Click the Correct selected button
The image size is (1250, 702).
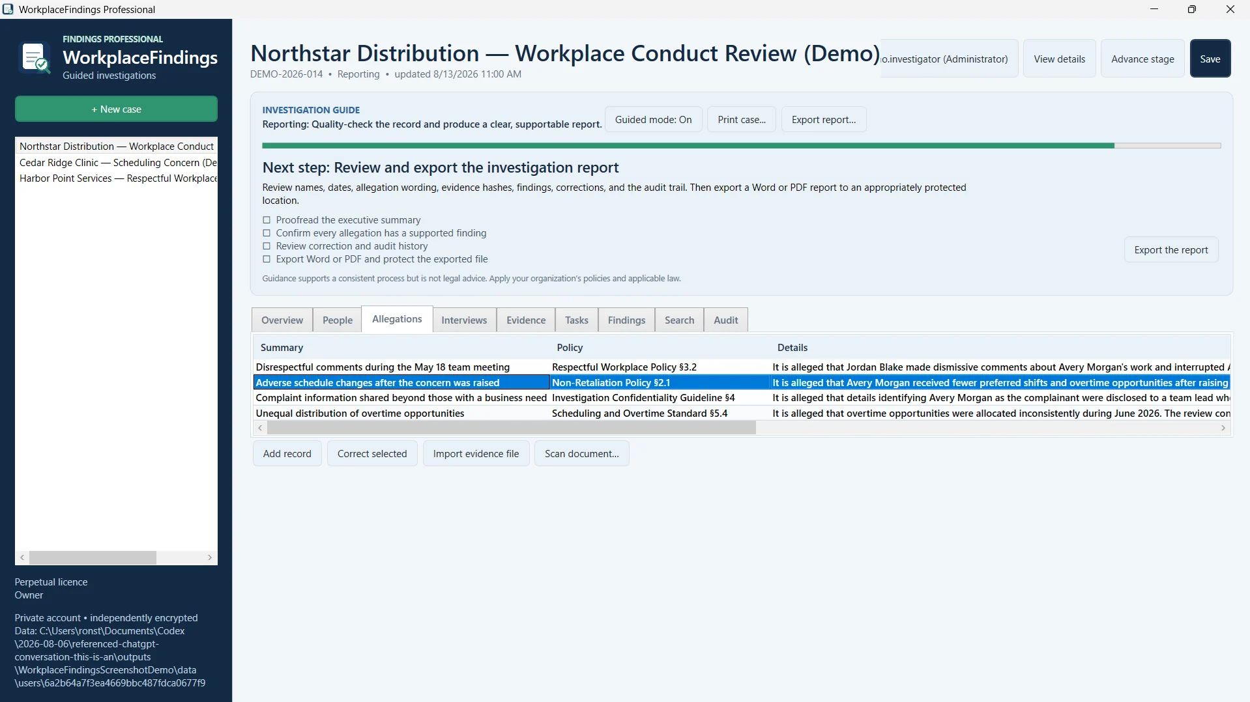pos(372,454)
